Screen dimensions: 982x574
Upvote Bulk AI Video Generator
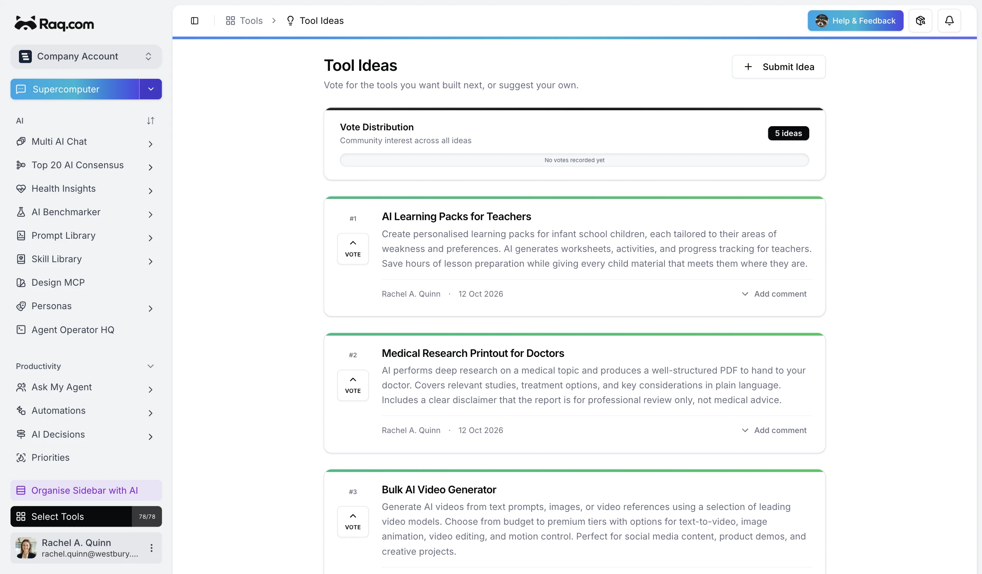(x=353, y=521)
